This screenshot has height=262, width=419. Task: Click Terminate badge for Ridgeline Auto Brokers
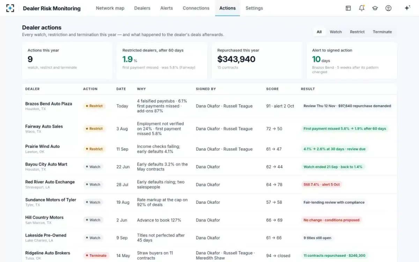96,256
